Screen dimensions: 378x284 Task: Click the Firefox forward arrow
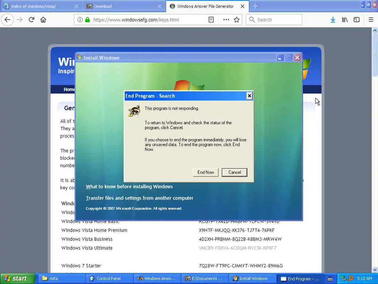(x=20, y=20)
